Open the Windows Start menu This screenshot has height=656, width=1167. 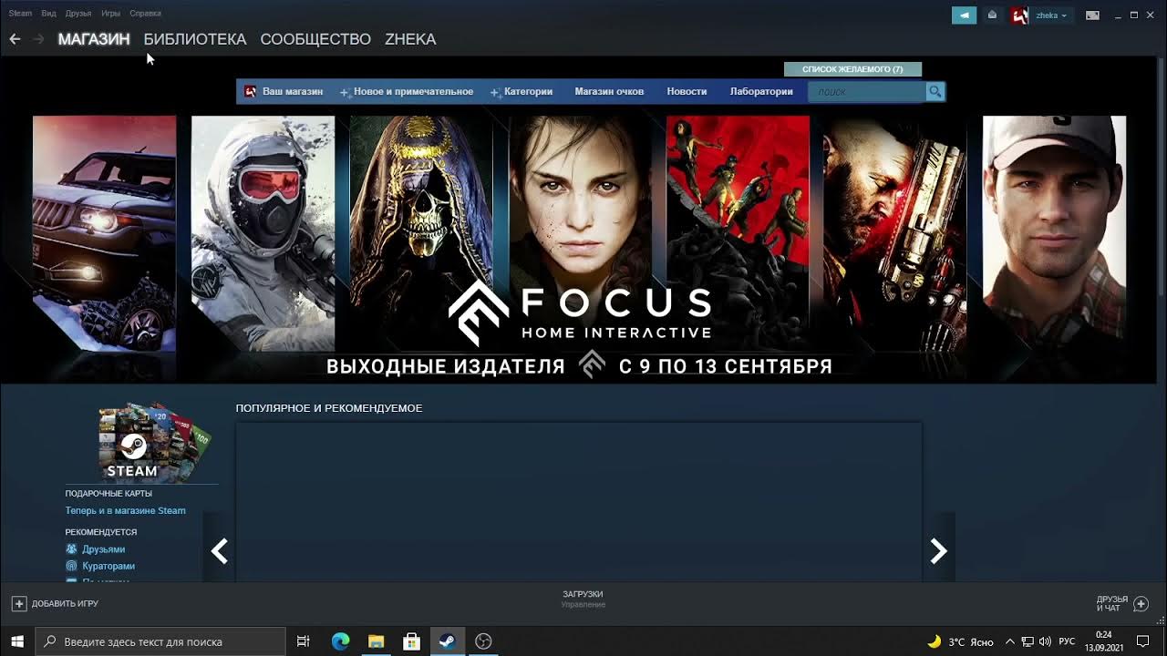[17, 641]
